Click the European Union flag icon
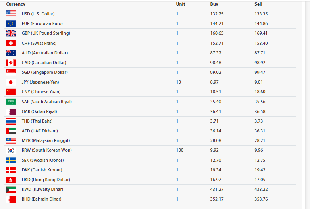This screenshot has height=209, width=310. pos(11,23)
